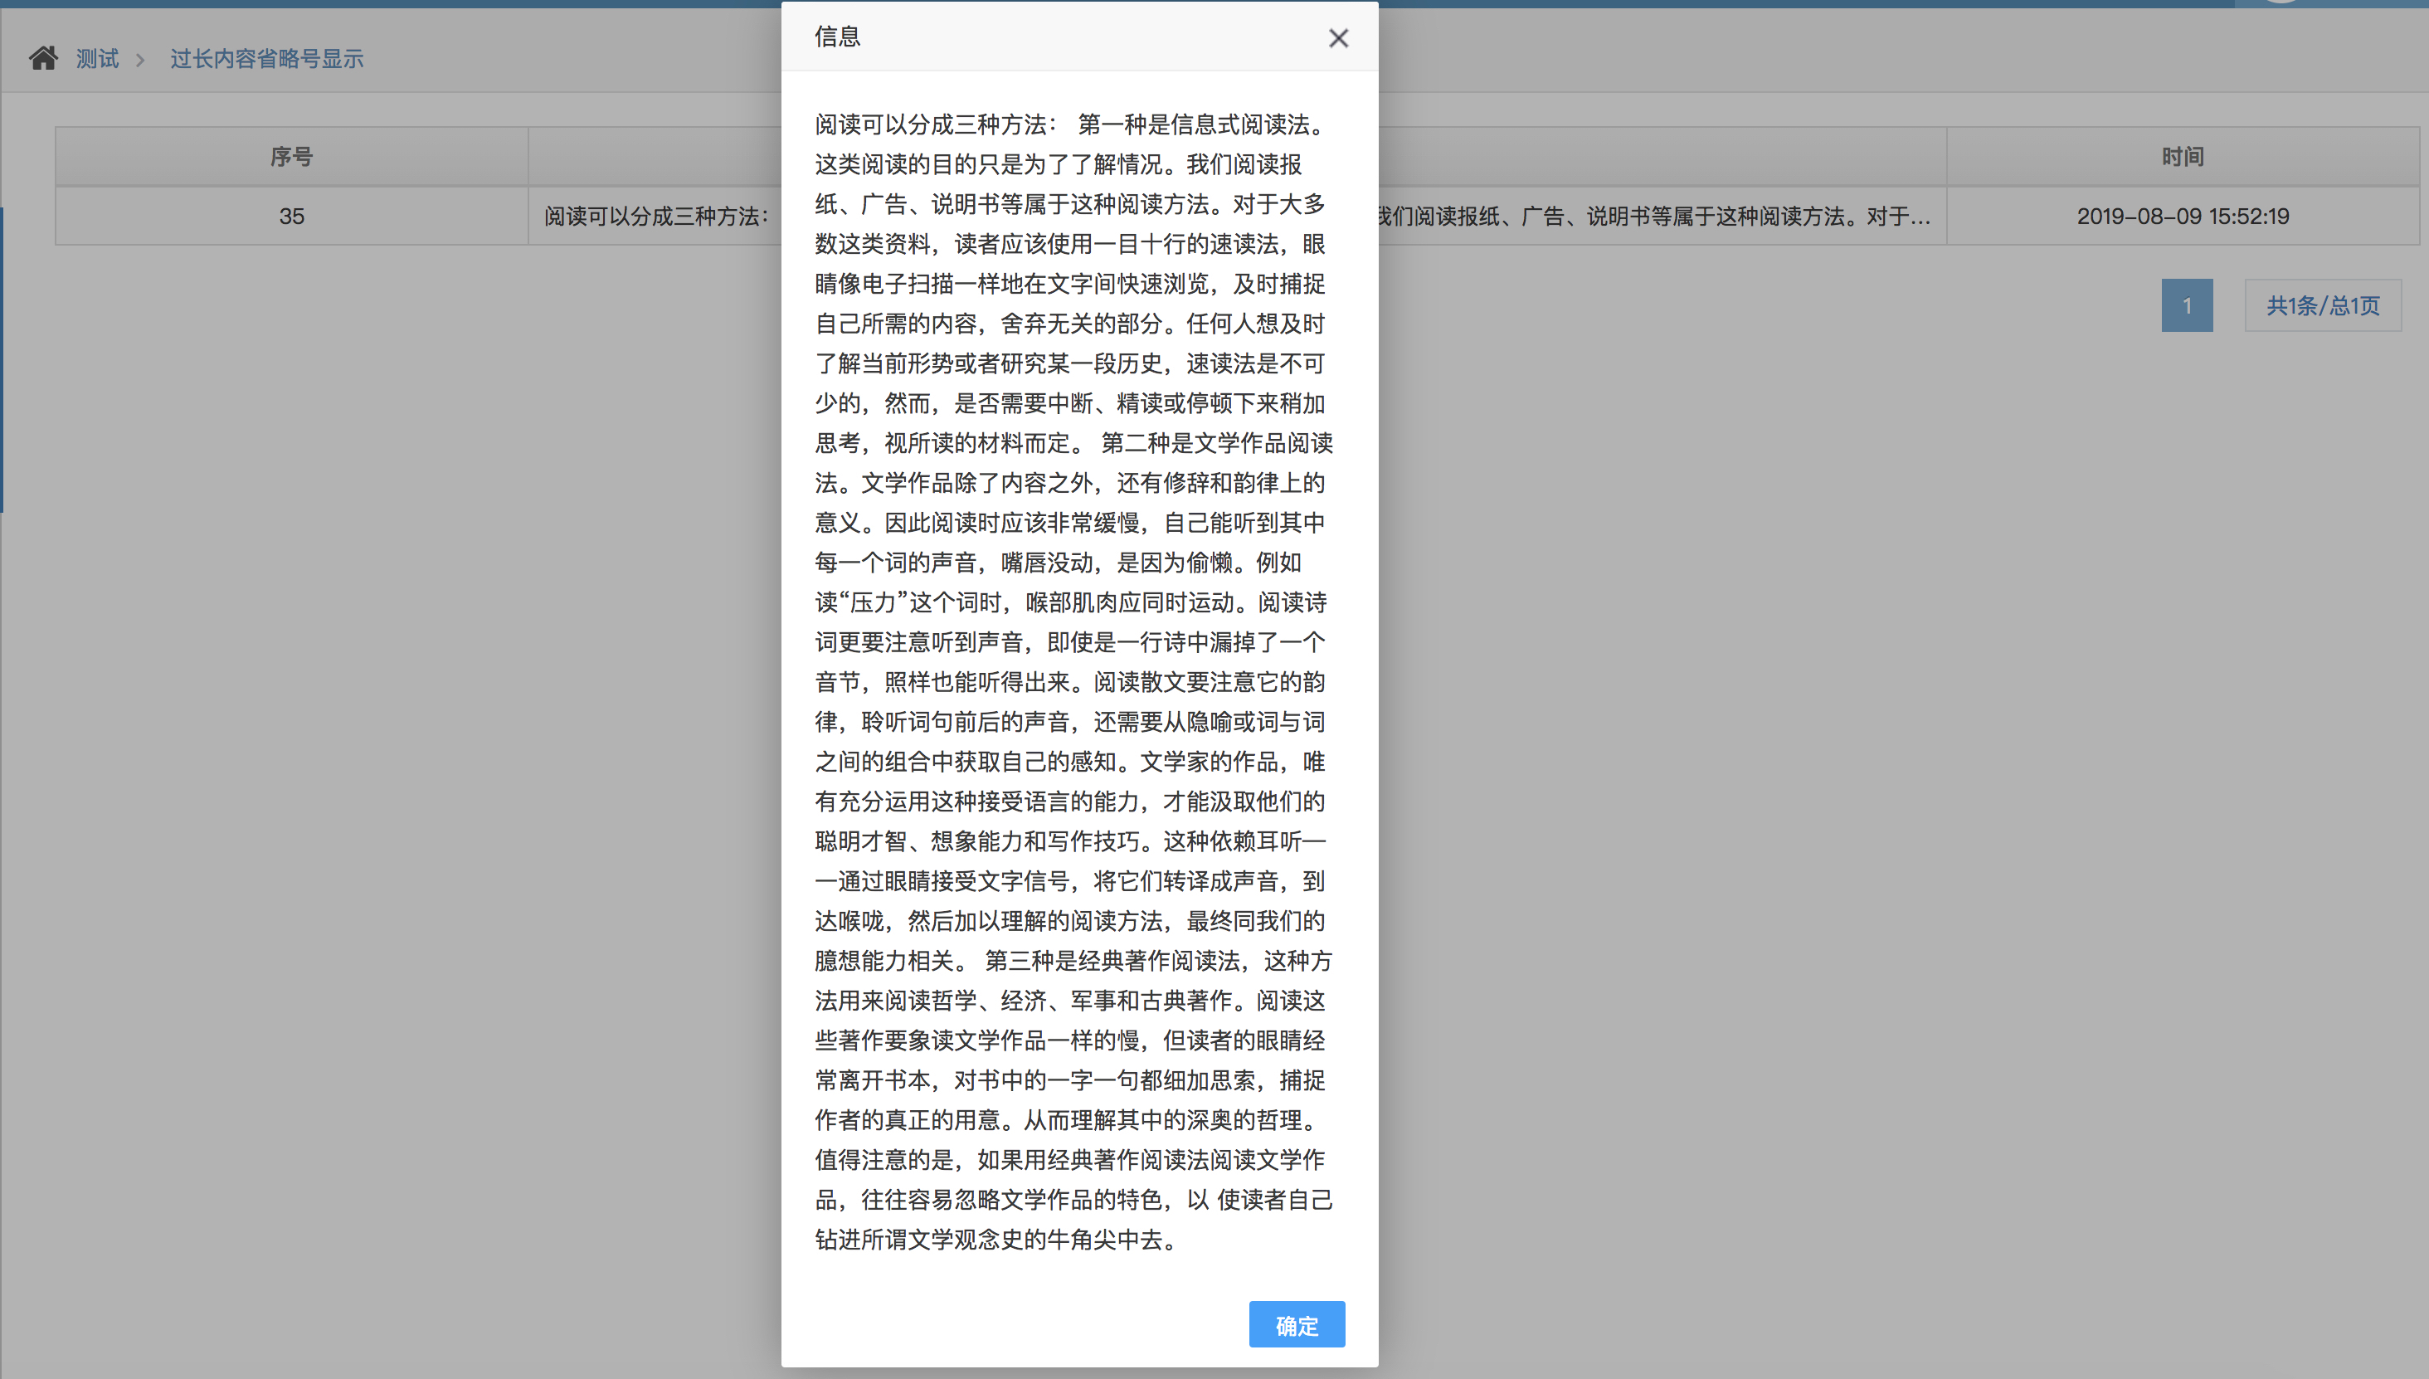Click the dialog's long paragraph text
This screenshot has height=1379, width=2429.
(x=1075, y=682)
